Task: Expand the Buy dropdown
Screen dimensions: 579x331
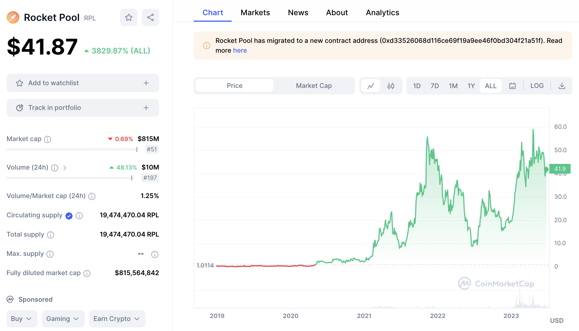Action: [x=22, y=319]
